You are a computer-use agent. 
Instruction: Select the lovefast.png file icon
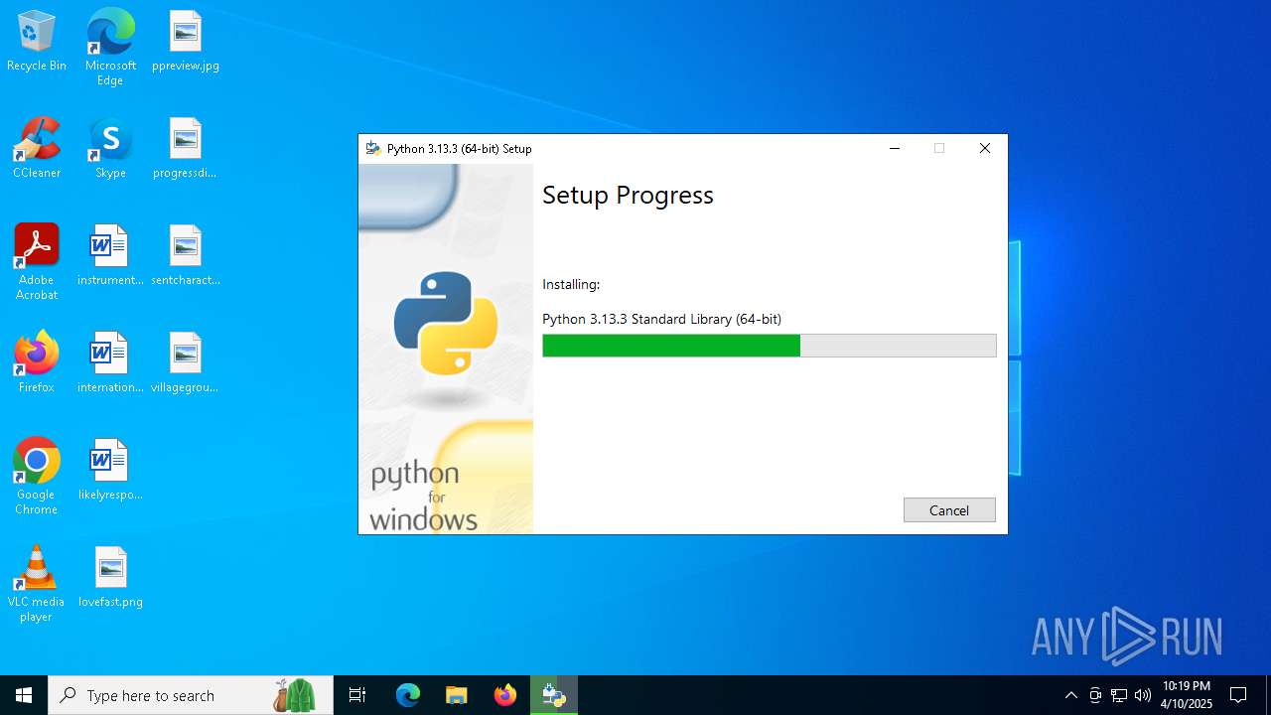click(x=110, y=577)
